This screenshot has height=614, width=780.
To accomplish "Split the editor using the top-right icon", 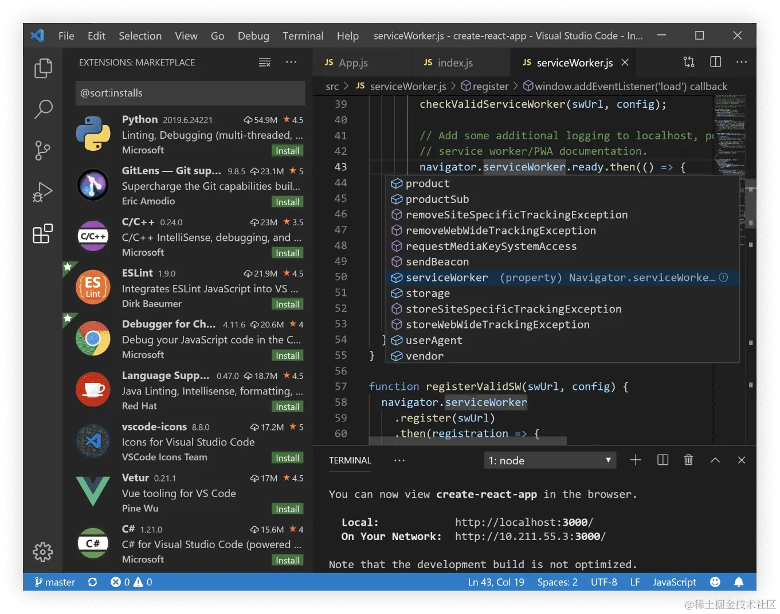I will click(715, 62).
